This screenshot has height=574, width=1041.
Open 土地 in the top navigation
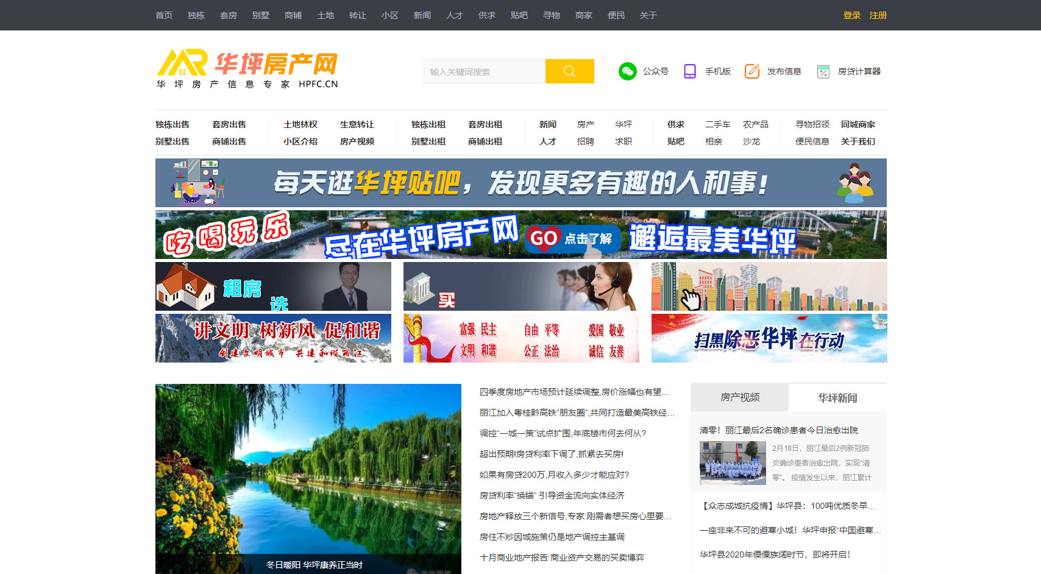coord(325,15)
